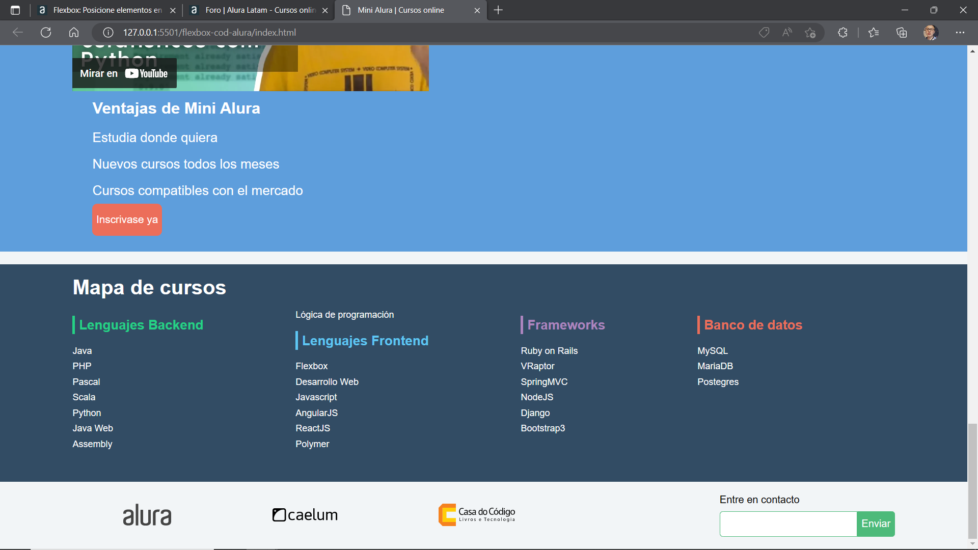Screen dimensions: 978x550
Task: Click the MySQL database link
Action: pos(713,350)
